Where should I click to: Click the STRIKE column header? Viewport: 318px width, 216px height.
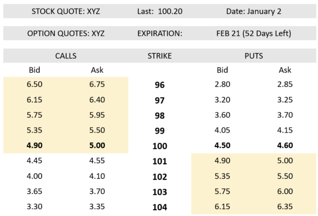coord(159,56)
